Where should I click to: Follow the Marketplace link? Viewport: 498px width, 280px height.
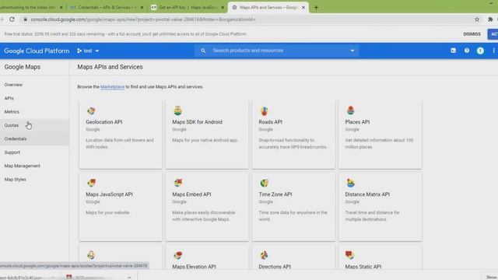pyautogui.click(x=112, y=86)
